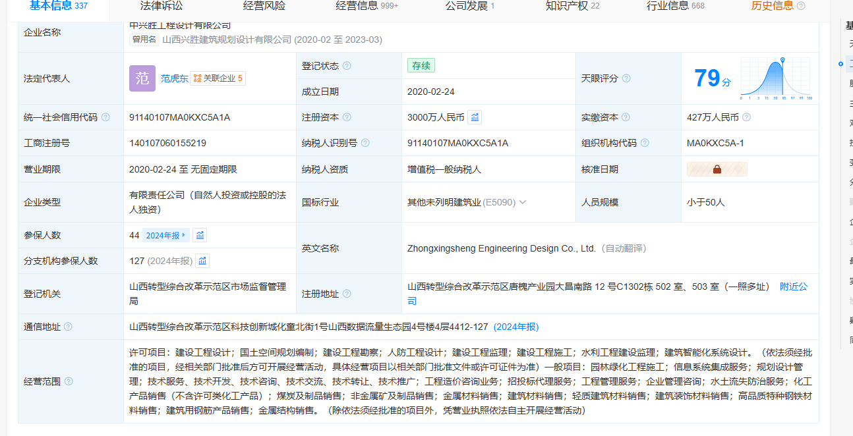Open the 经营风险 tab
Image resolution: width=853 pixels, height=436 pixels.
(x=264, y=6)
